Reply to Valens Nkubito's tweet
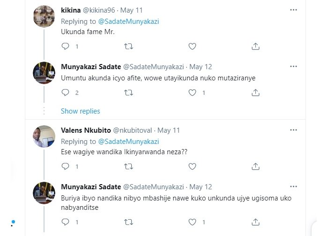Screen dimensions: 328x236 (x=66, y=166)
